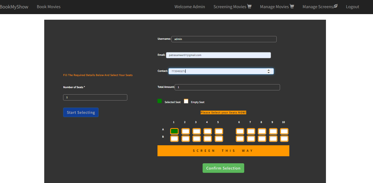The height and width of the screenshot is (183, 373).
Task: Click the cart icon beside Manage Movies
Action: pos(292,6)
